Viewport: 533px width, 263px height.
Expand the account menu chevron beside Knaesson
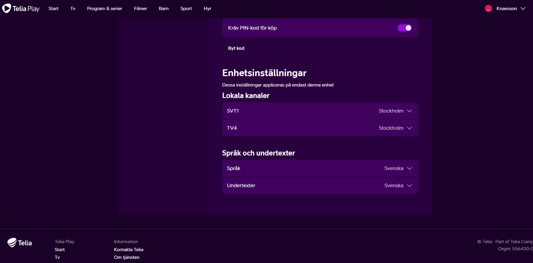coord(523,9)
